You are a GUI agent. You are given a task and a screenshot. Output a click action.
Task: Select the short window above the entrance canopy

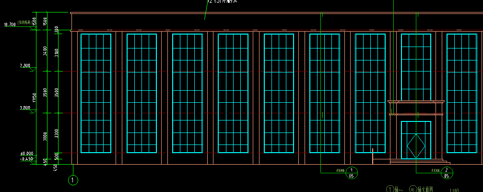[x=416, y=67]
